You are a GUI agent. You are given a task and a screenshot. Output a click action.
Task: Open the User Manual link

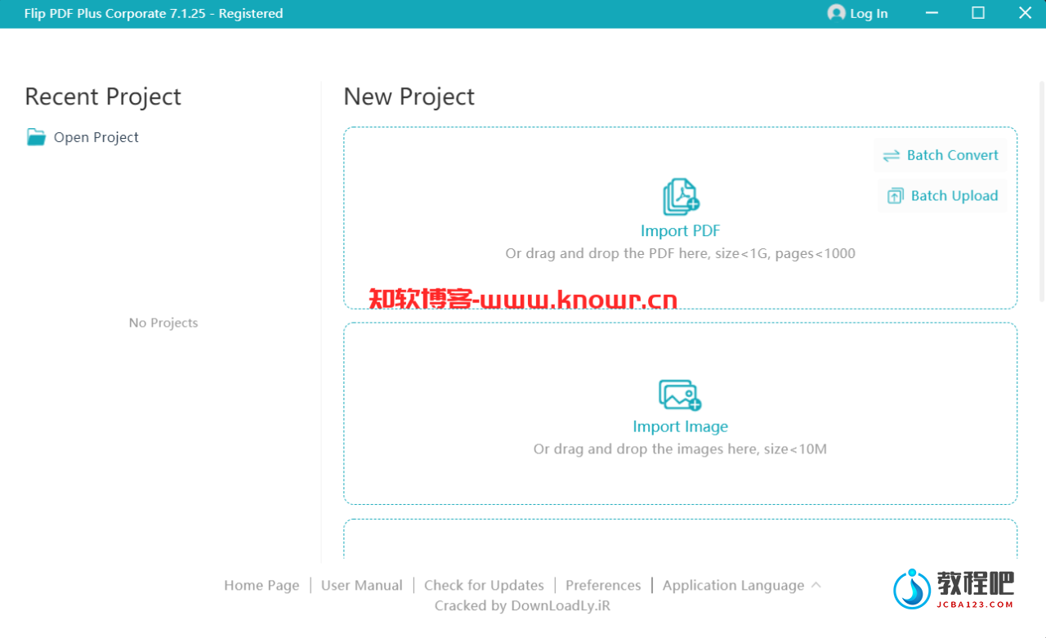point(362,585)
